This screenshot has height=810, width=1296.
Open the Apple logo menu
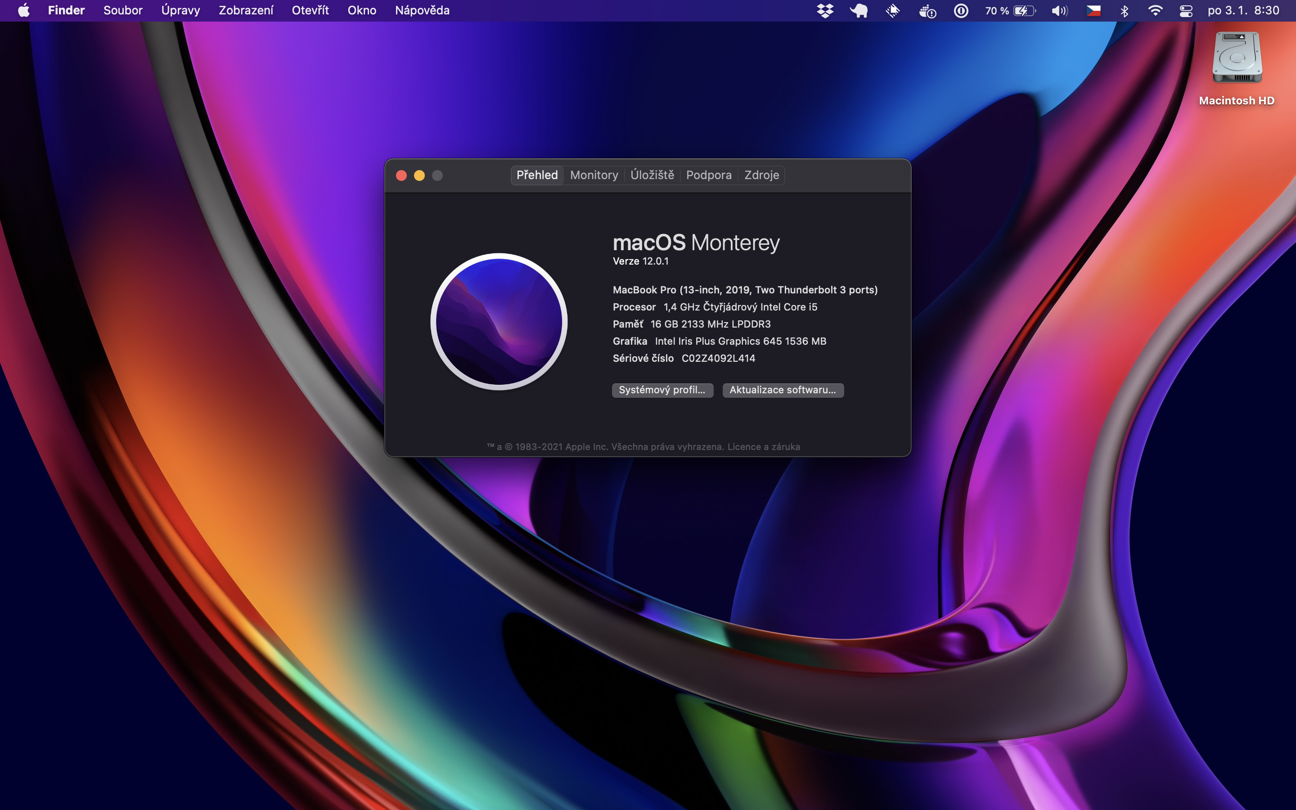[23, 11]
